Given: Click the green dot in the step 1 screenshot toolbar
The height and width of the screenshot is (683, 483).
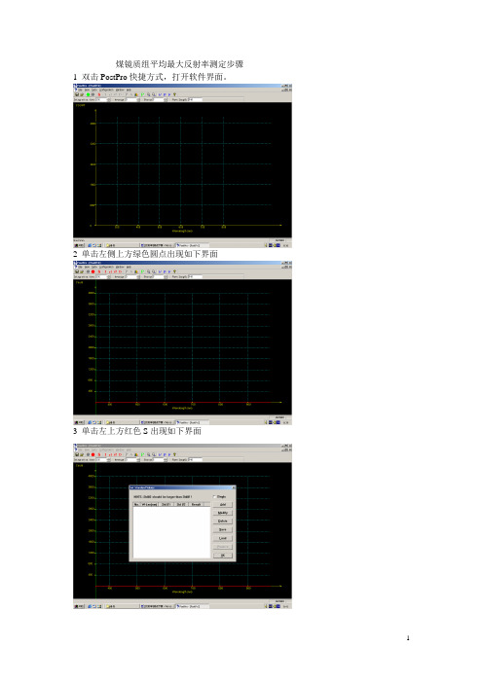Looking at the screenshot, I should (x=88, y=94).
